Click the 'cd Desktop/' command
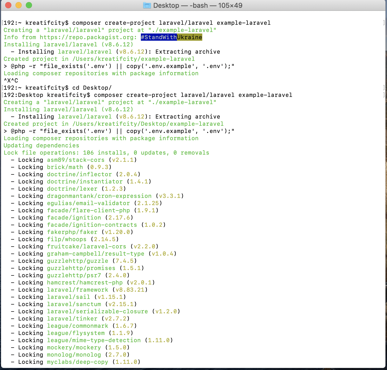 tap(92, 88)
